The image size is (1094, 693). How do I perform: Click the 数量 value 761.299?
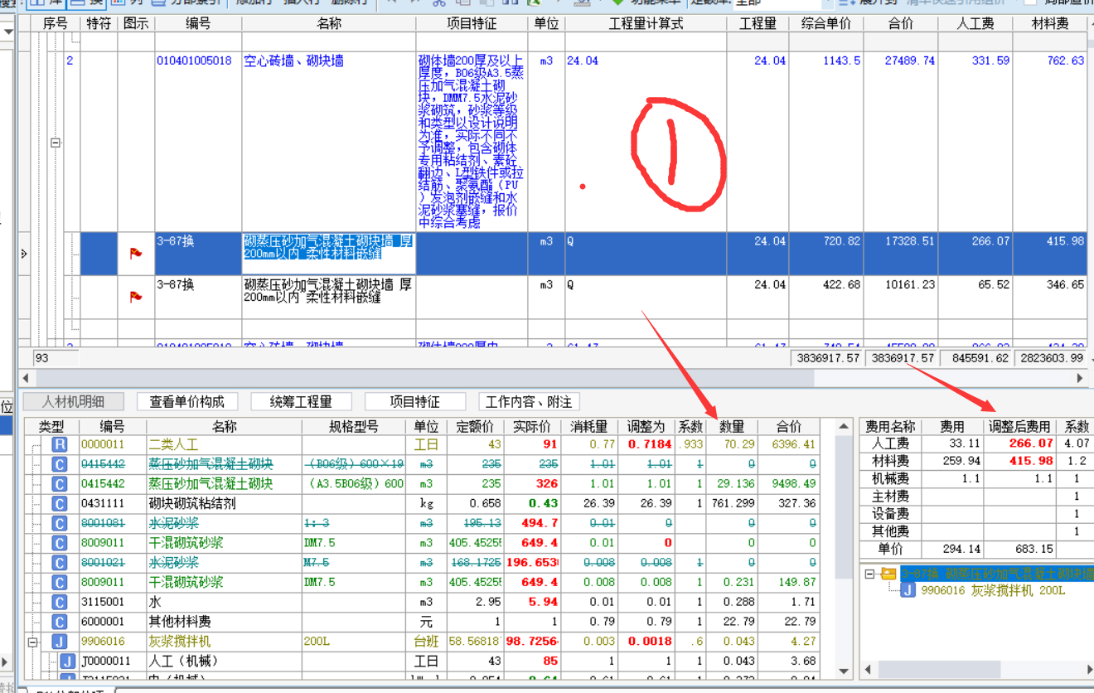pos(733,503)
